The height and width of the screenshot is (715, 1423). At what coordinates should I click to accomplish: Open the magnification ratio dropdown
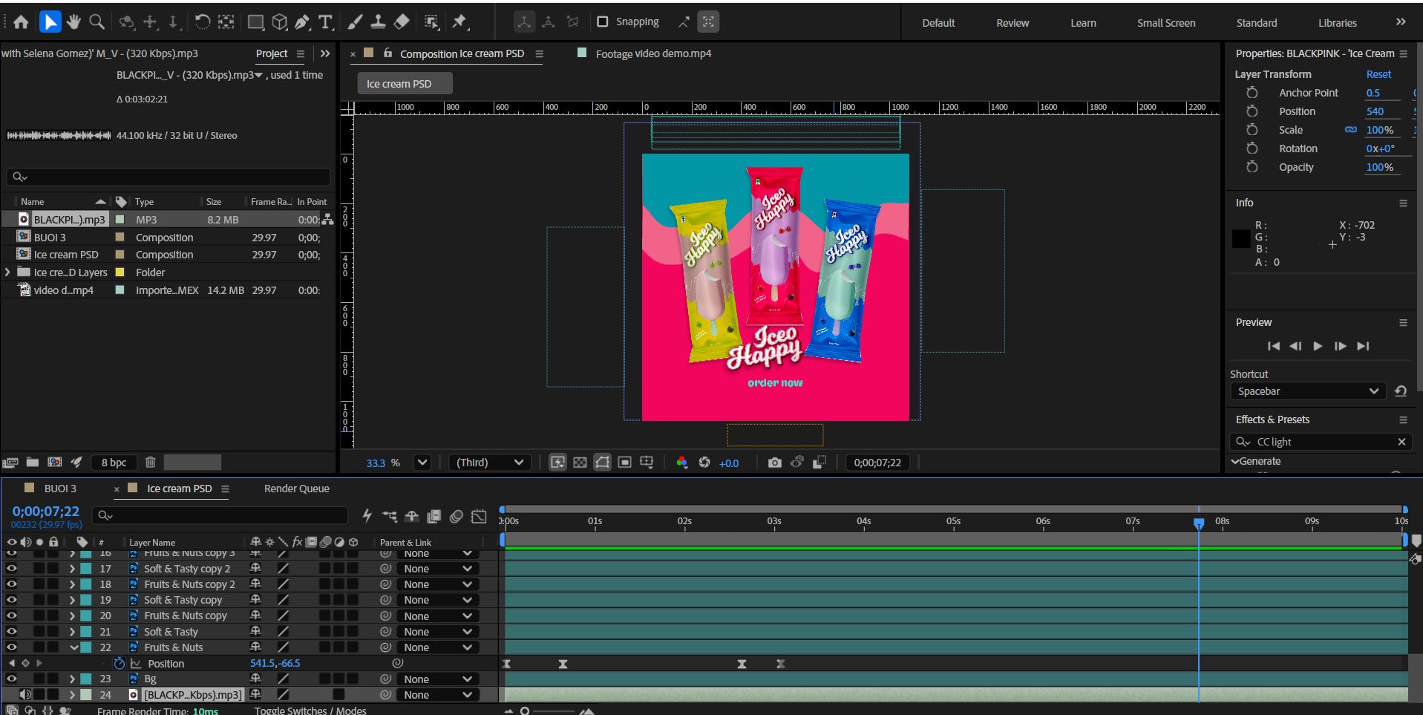[422, 463]
